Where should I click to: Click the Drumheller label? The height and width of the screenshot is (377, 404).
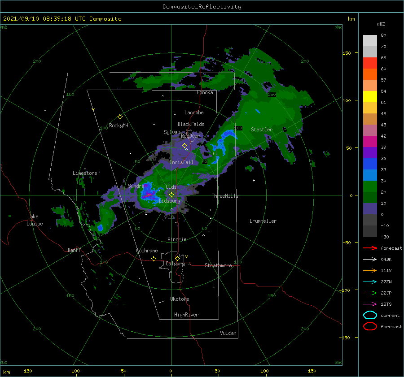pos(263,221)
